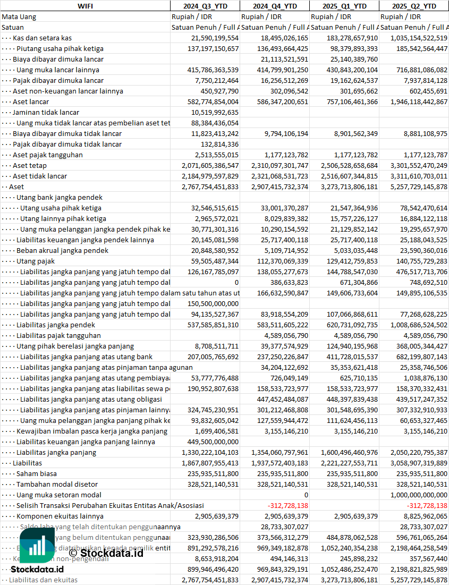Viewport: 449px width, 585px height.
Task: Select the 2024_Q4_YTD column header
Action: (274, 6)
